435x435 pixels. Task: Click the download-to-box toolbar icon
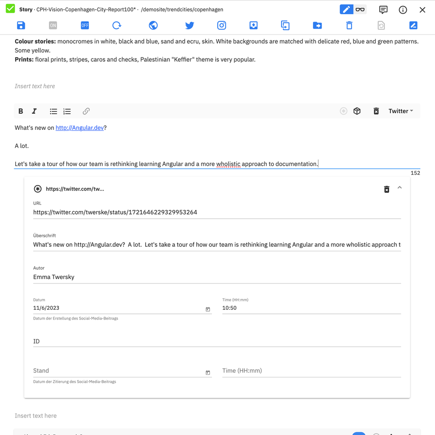point(253,25)
